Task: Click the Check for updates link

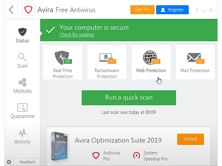Action: [x=77, y=35]
